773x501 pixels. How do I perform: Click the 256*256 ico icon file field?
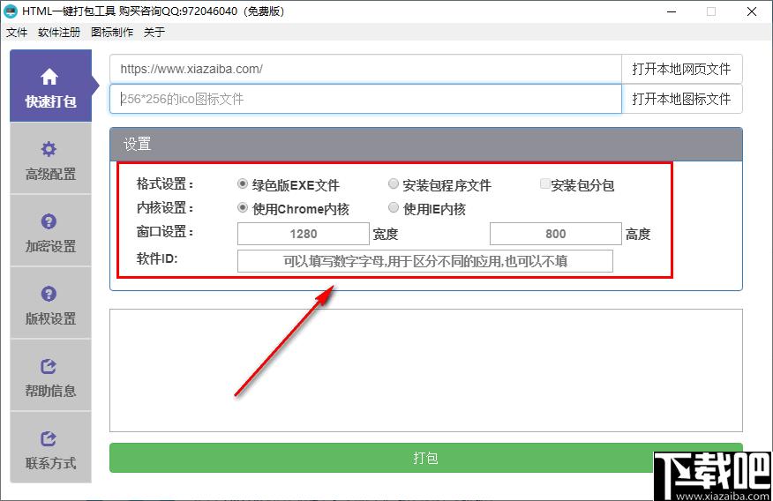[x=365, y=99]
